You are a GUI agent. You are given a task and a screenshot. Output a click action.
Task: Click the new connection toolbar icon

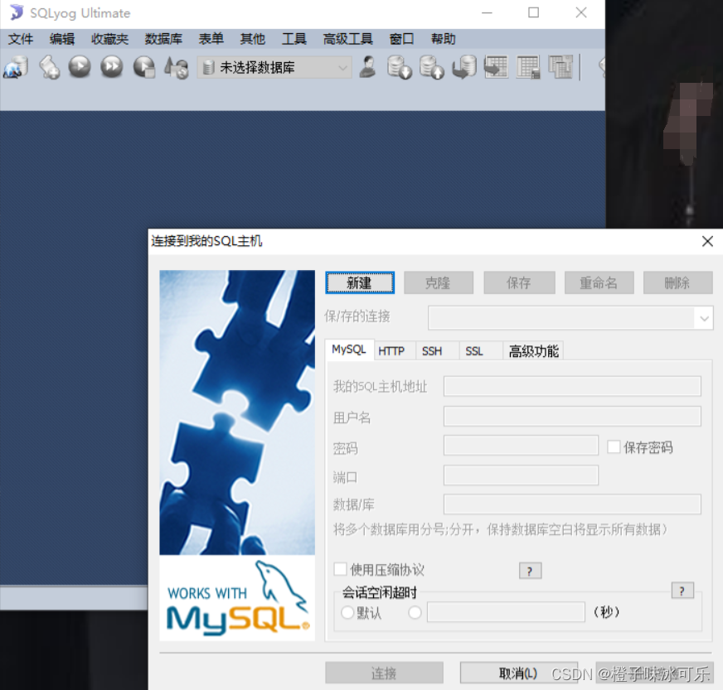(15, 68)
